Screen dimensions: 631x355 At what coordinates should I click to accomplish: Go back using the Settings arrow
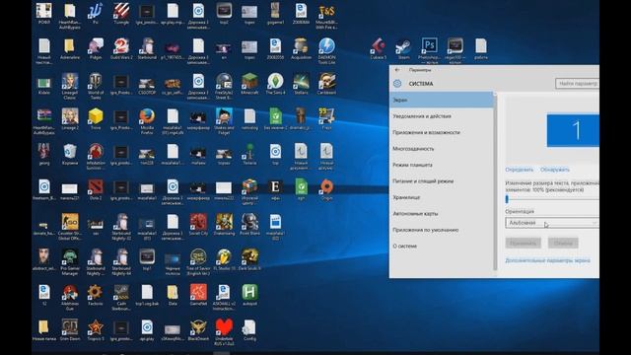coord(397,70)
